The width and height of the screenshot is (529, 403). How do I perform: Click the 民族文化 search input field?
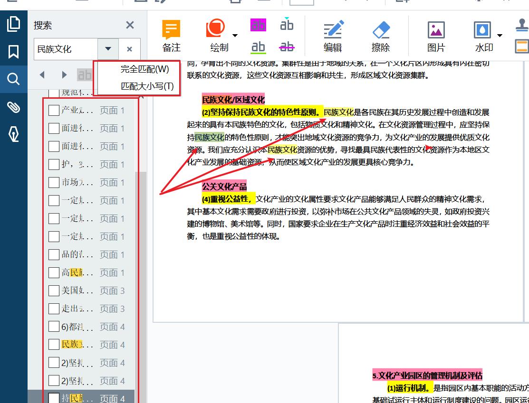(x=66, y=49)
